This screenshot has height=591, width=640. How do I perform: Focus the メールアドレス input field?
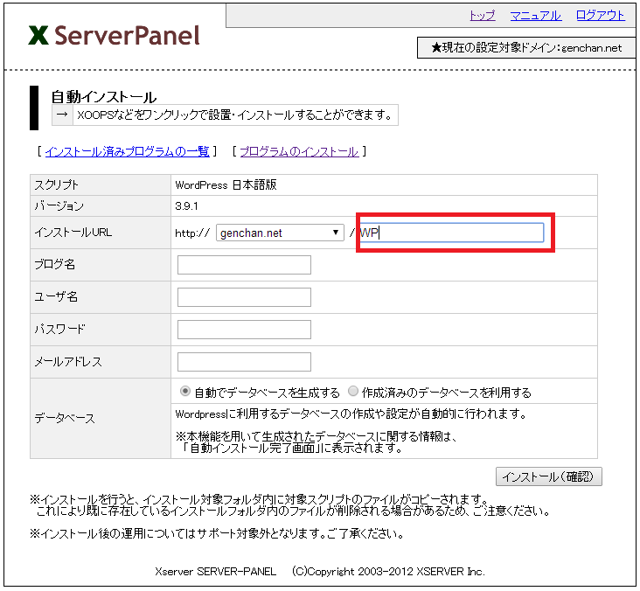pyautogui.click(x=244, y=362)
